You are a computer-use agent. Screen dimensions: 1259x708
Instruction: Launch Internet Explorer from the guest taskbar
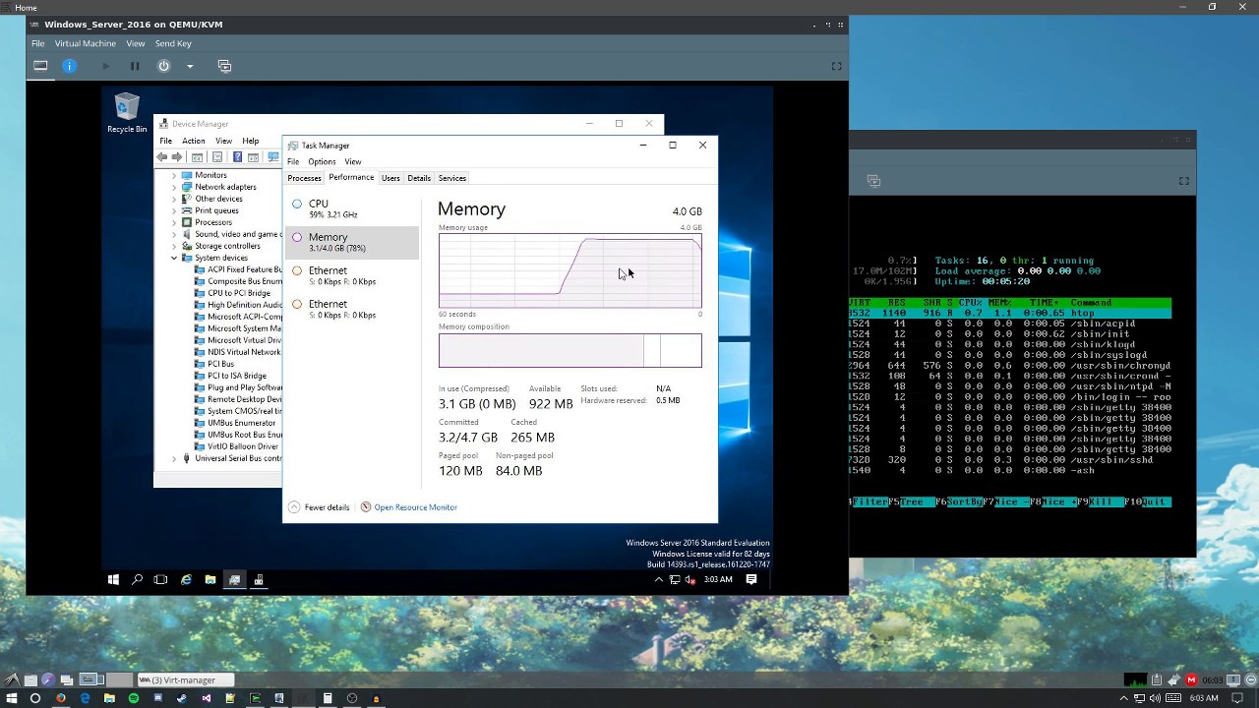186,580
